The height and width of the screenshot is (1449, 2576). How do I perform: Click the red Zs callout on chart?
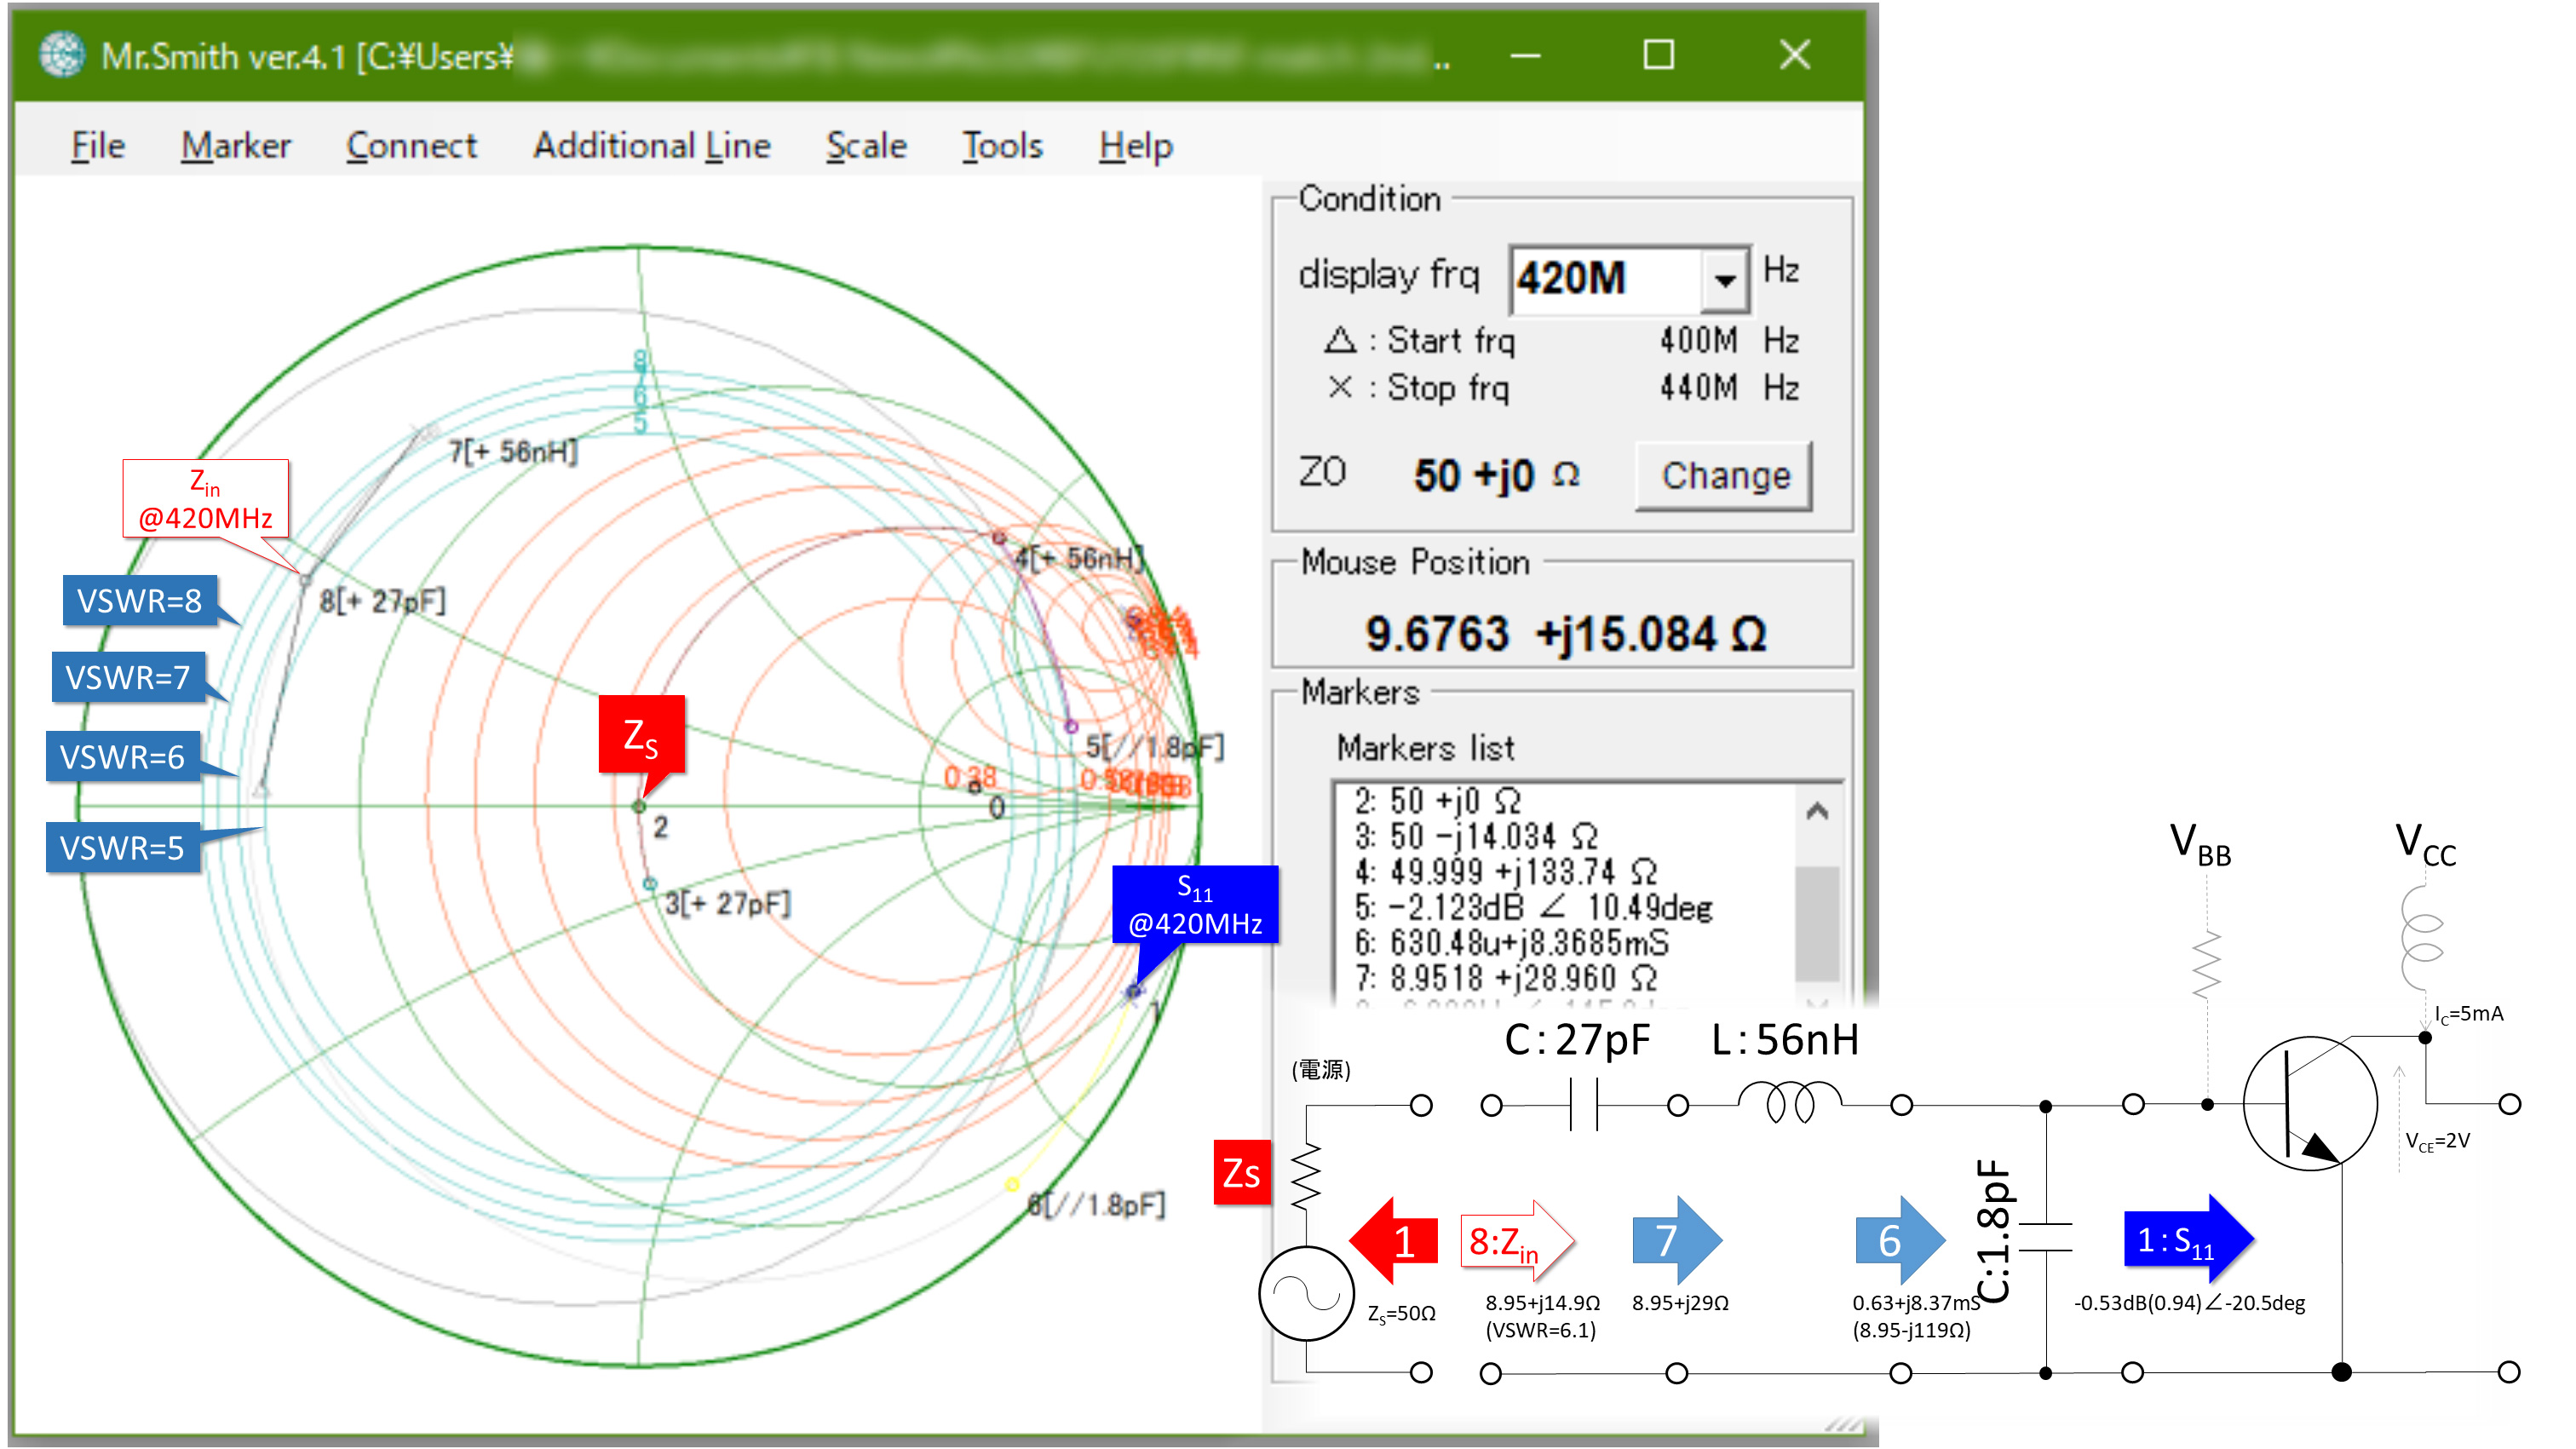pyautogui.click(x=641, y=735)
